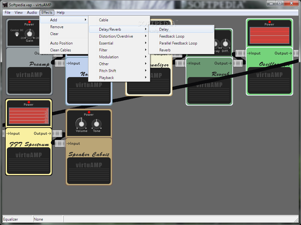Expand Pitch Shift submenu
Image resolution: width=301 pixels, height=225 pixels.
point(119,71)
